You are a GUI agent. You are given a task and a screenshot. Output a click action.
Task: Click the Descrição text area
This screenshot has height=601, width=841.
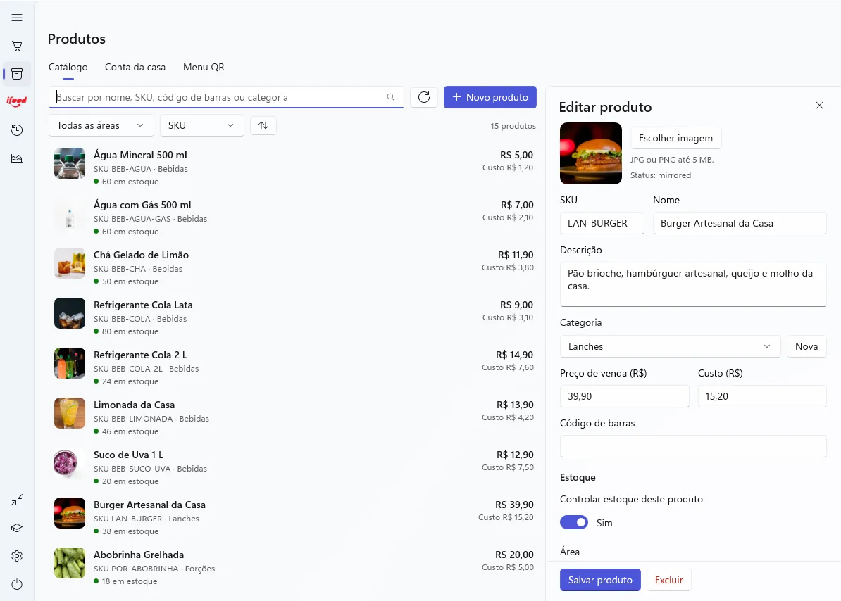coord(693,284)
